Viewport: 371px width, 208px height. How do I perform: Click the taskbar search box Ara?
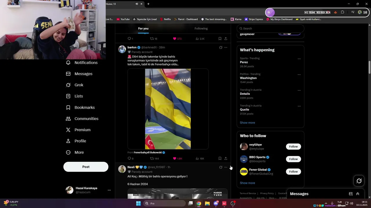(165, 203)
